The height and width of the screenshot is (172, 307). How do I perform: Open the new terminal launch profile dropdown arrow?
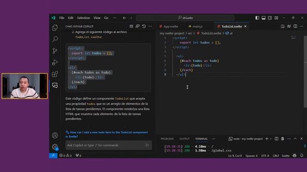[271, 139]
